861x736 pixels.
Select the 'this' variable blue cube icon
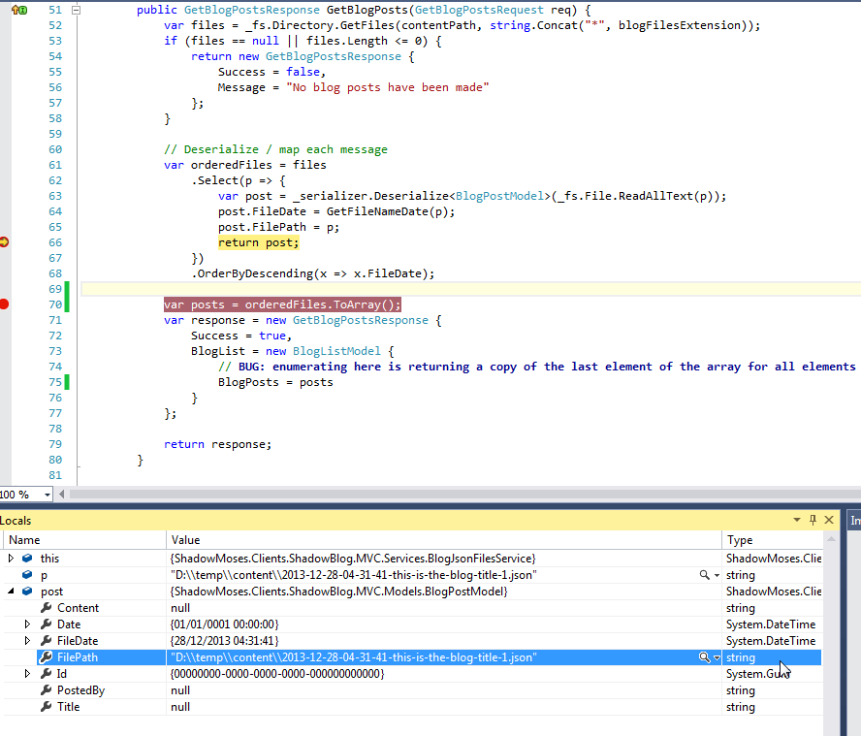(x=27, y=558)
